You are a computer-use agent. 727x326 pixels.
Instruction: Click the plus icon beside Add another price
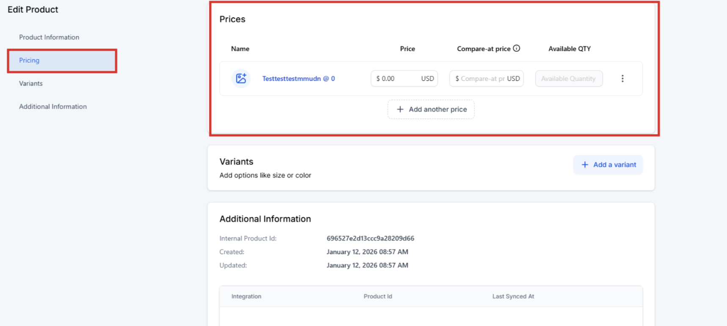click(400, 109)
